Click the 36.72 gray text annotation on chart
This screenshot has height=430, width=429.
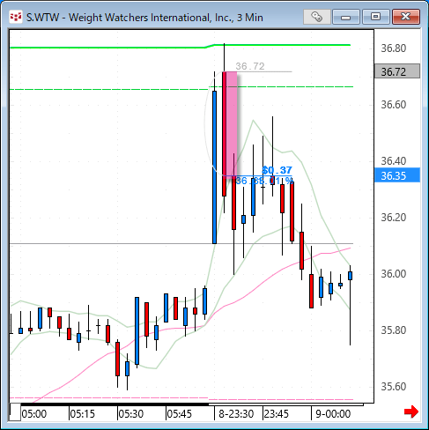pyautogui.click(x=250, y=66)
